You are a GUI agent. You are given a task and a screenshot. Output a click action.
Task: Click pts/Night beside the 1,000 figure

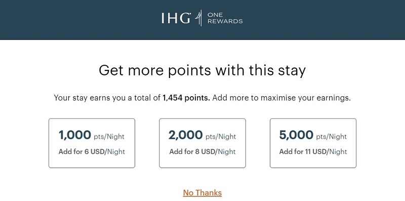109,137
